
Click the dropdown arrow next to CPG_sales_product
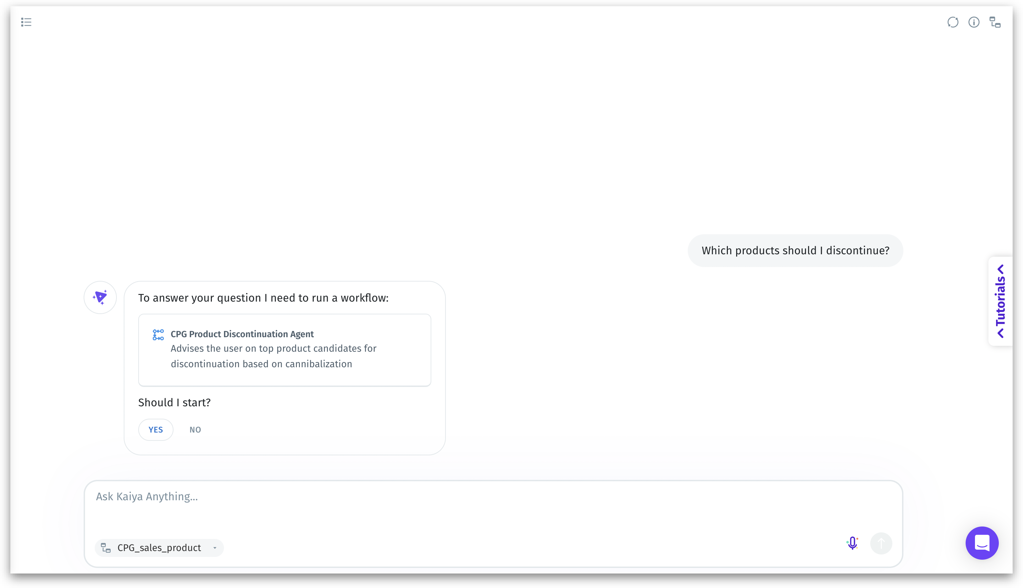215,548
